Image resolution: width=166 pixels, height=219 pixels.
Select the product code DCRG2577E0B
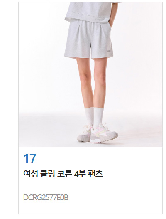click(x=46, y=198)
